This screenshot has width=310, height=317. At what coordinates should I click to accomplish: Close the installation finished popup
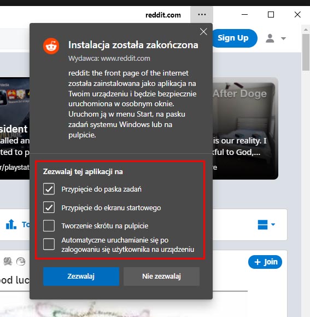203,32
